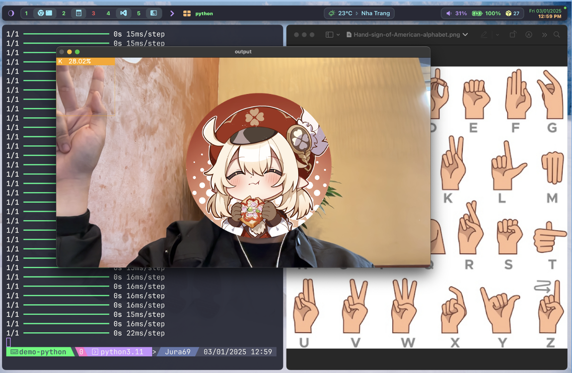Switch to workspace 3
Viewport: 572px width, 373px height.
pyautogui.click(x=93, y=13)
